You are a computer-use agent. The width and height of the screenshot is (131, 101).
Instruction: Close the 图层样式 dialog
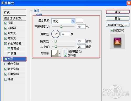click(x=129, y=3)
